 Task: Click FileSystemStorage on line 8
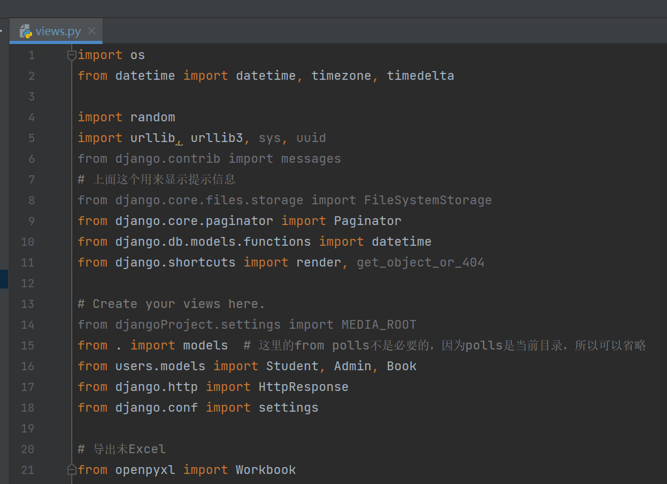click(x=427, y=200)
